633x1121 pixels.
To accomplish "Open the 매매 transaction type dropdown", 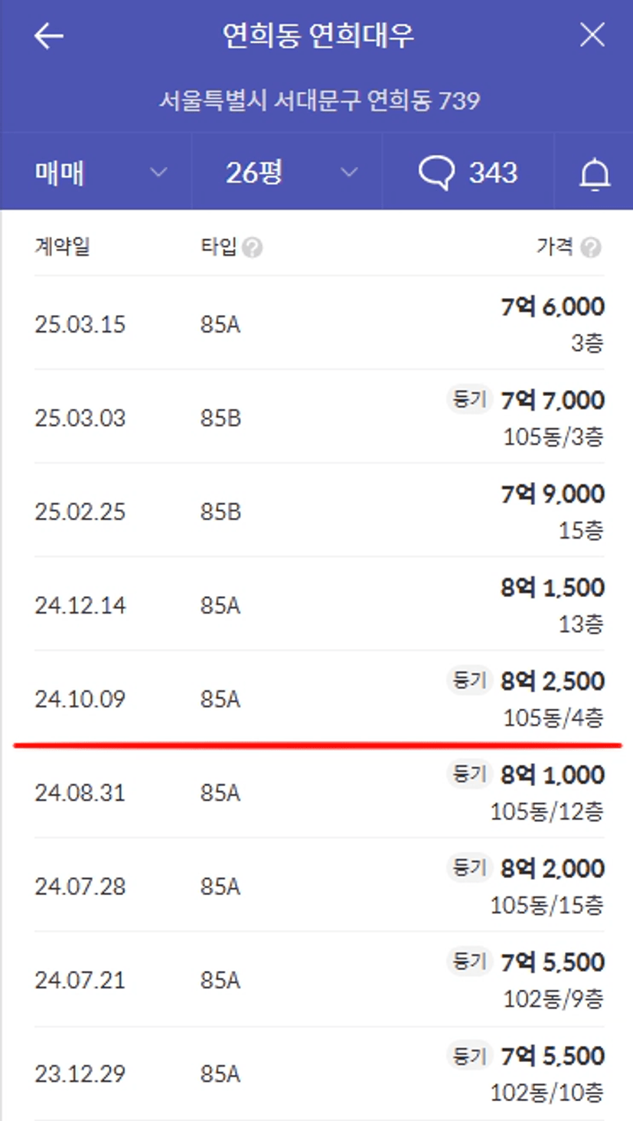I will [x=100, y=172].
